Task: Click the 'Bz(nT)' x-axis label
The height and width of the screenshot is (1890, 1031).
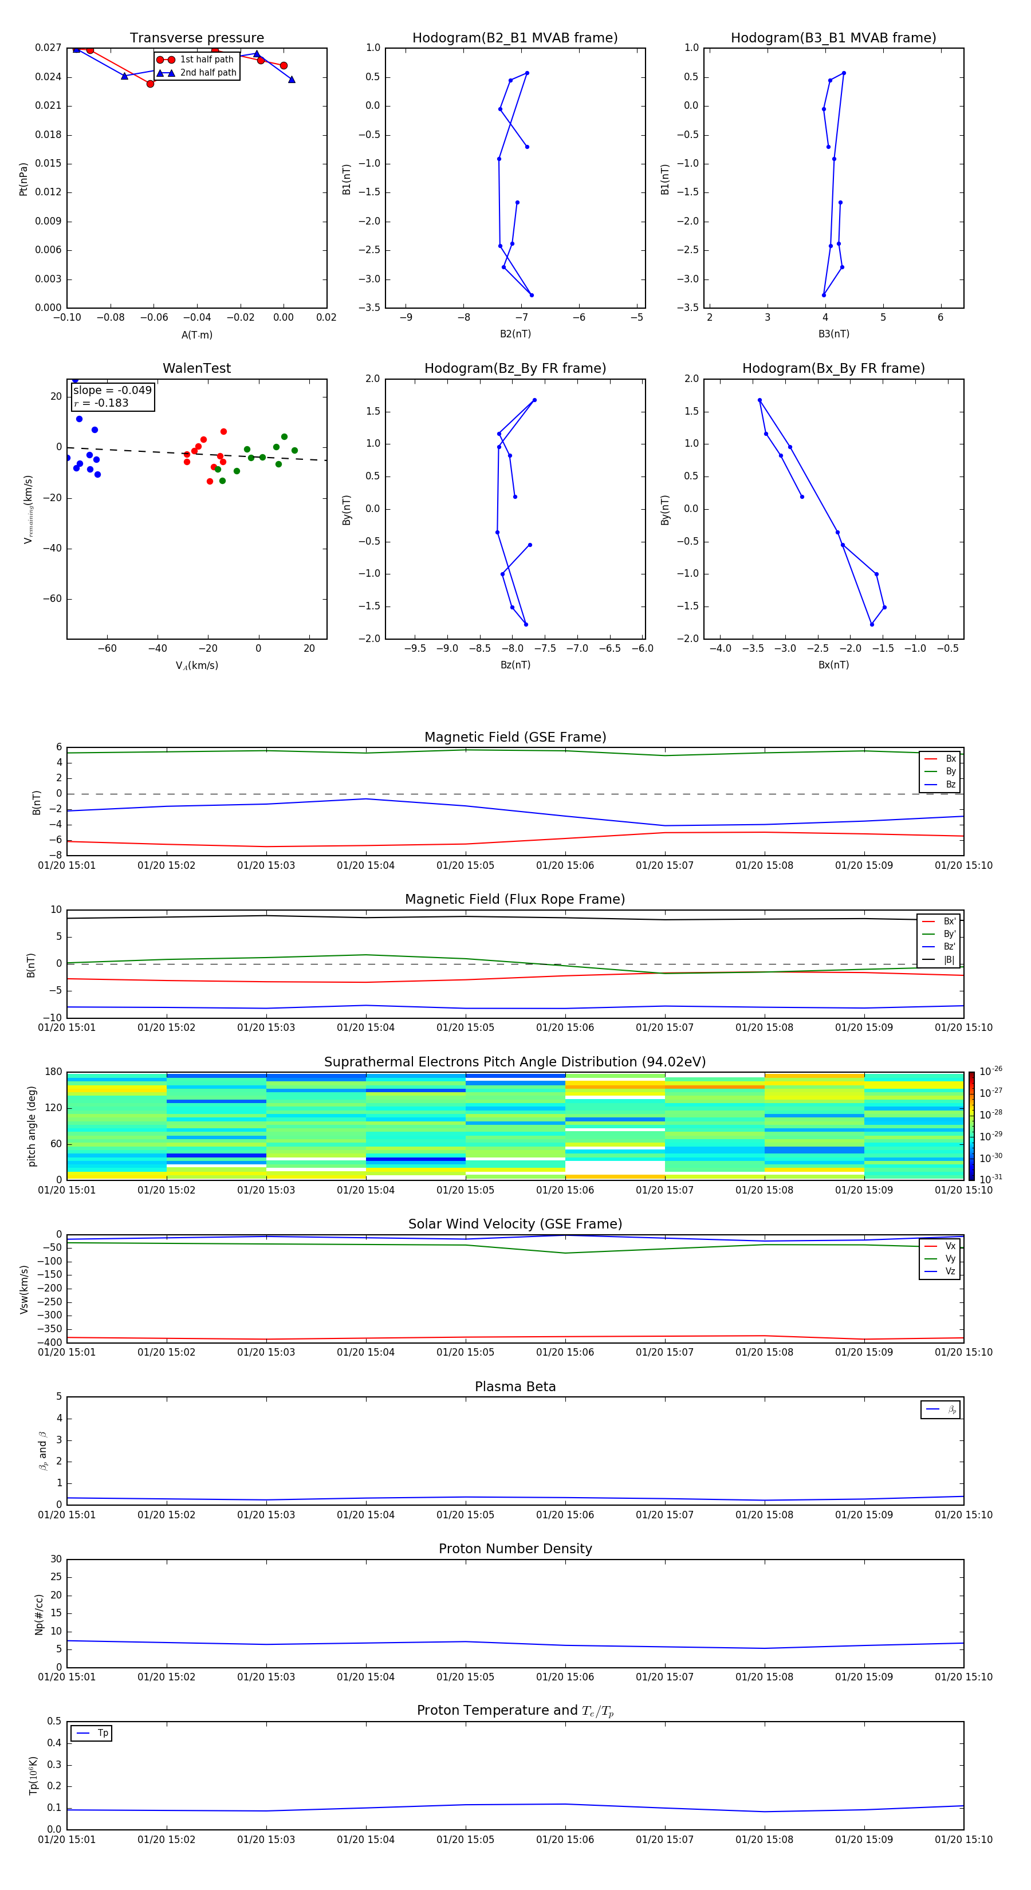Action: tap(515, 665)
